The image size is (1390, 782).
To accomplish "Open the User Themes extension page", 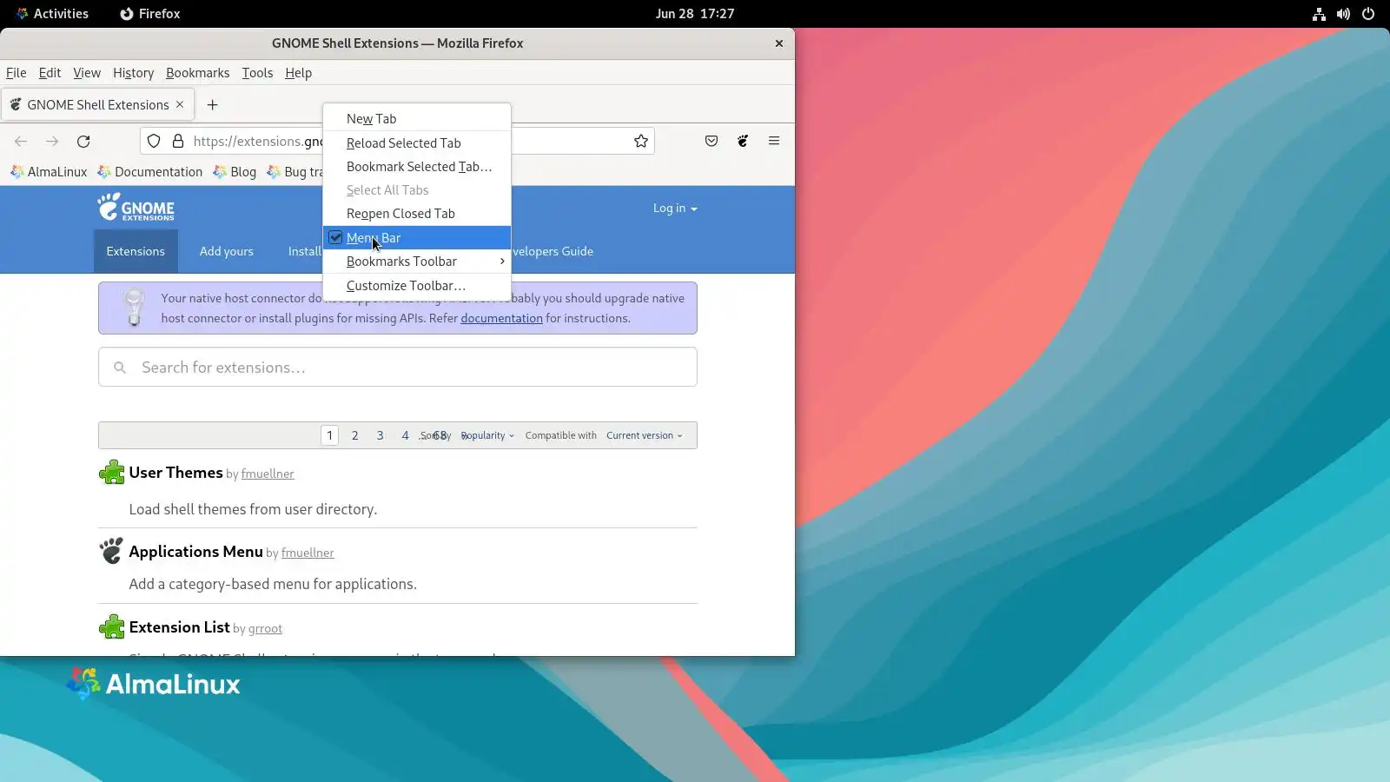I will [x=175, y=473].
